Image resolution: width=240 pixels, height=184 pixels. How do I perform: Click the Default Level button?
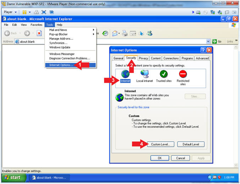[191, 144]
